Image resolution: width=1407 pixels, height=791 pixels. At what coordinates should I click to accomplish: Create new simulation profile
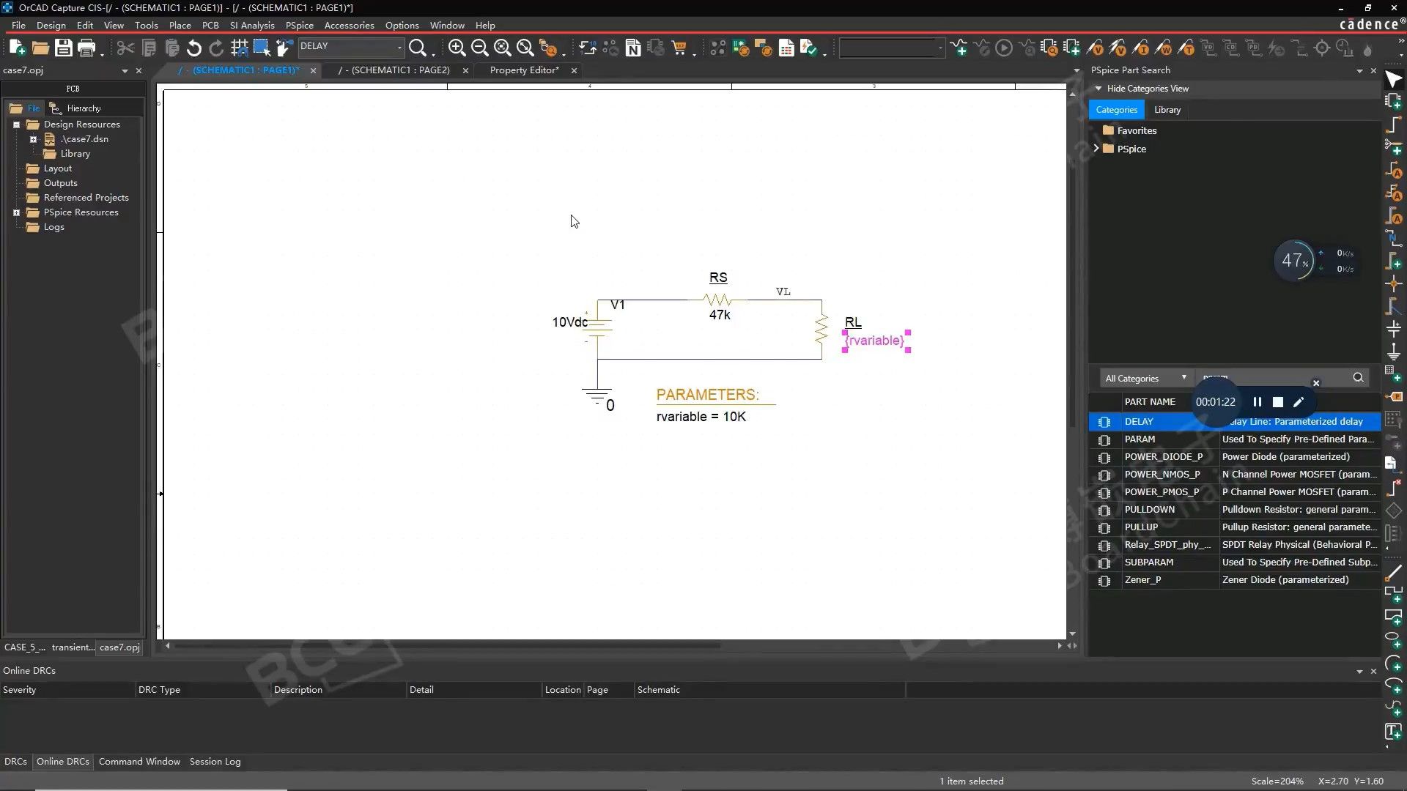click(959, 48)
